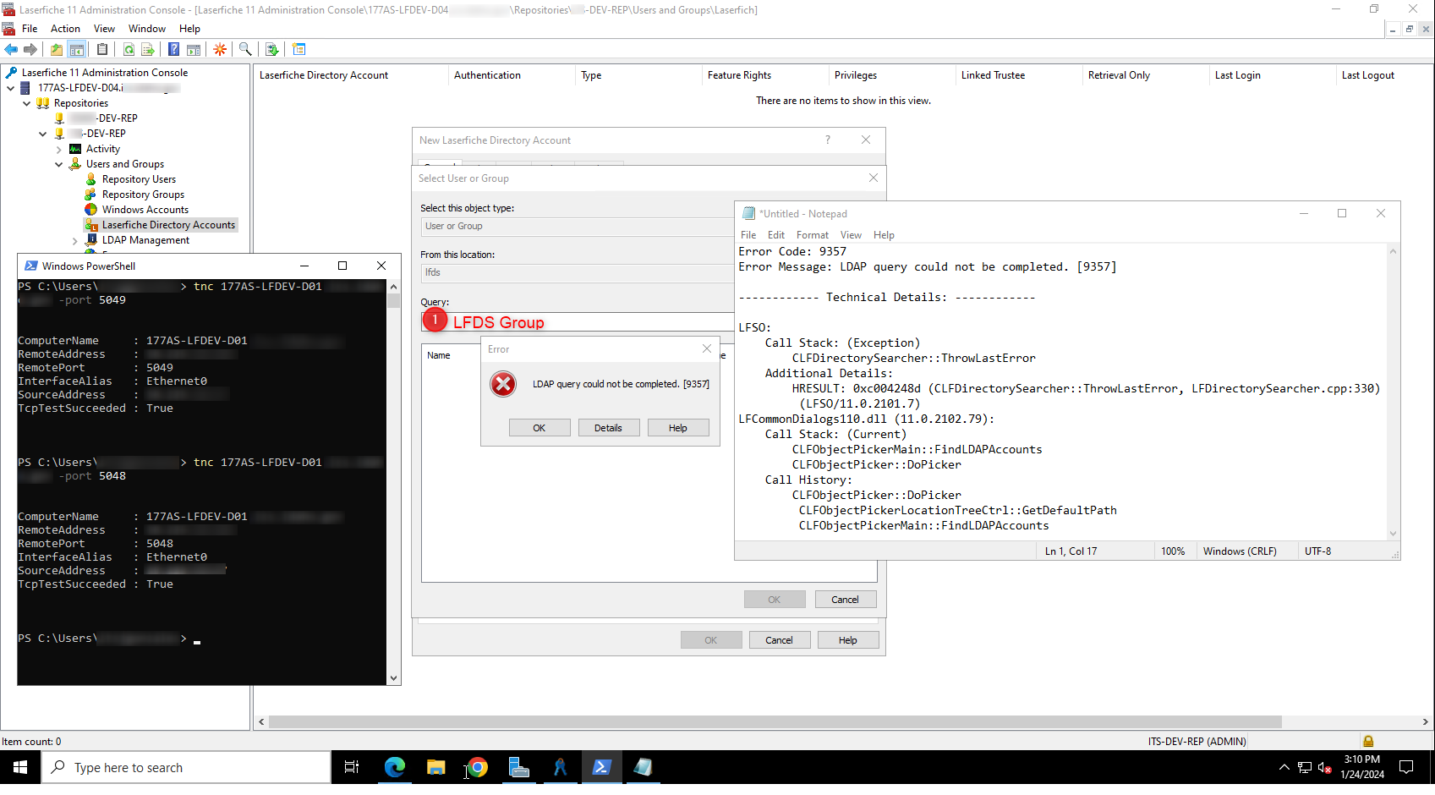The width and height of the screenshot is (1435, 795).
Task: Select Repository Users in the tree
Action: [139, 179]
